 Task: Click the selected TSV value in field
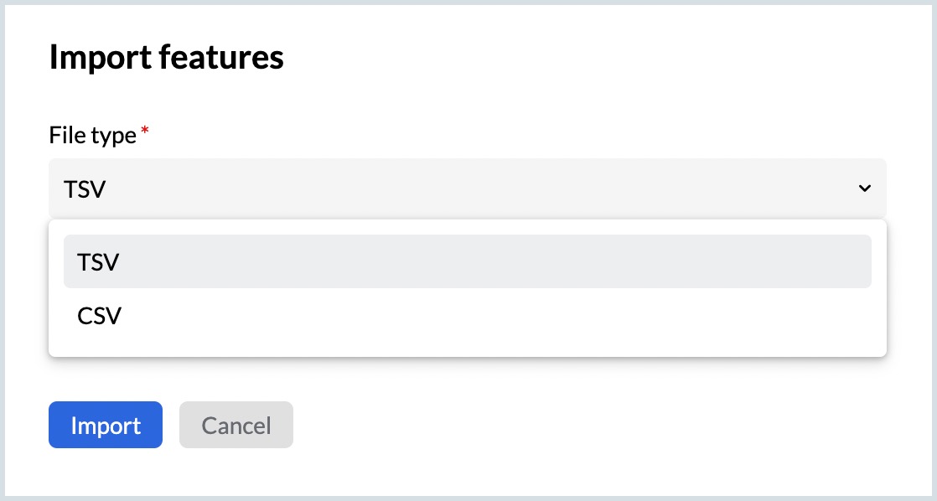pyautogui.click(x=85, y=189)
